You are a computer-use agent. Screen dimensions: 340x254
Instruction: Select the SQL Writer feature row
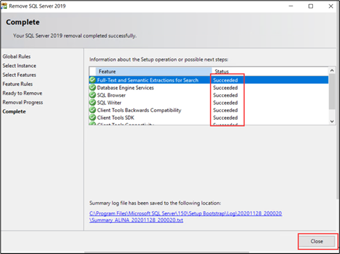(x=208, y=102)
